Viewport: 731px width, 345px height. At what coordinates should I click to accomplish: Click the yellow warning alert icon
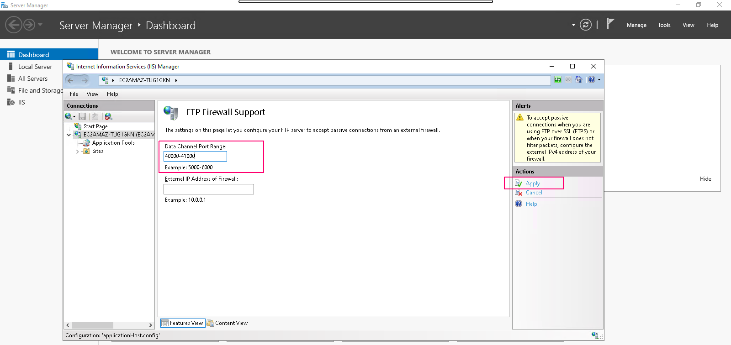pos(520,118)
